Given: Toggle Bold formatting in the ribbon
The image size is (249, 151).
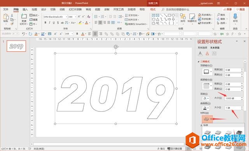Looking at the screenshot, I should tap(45, 23).
